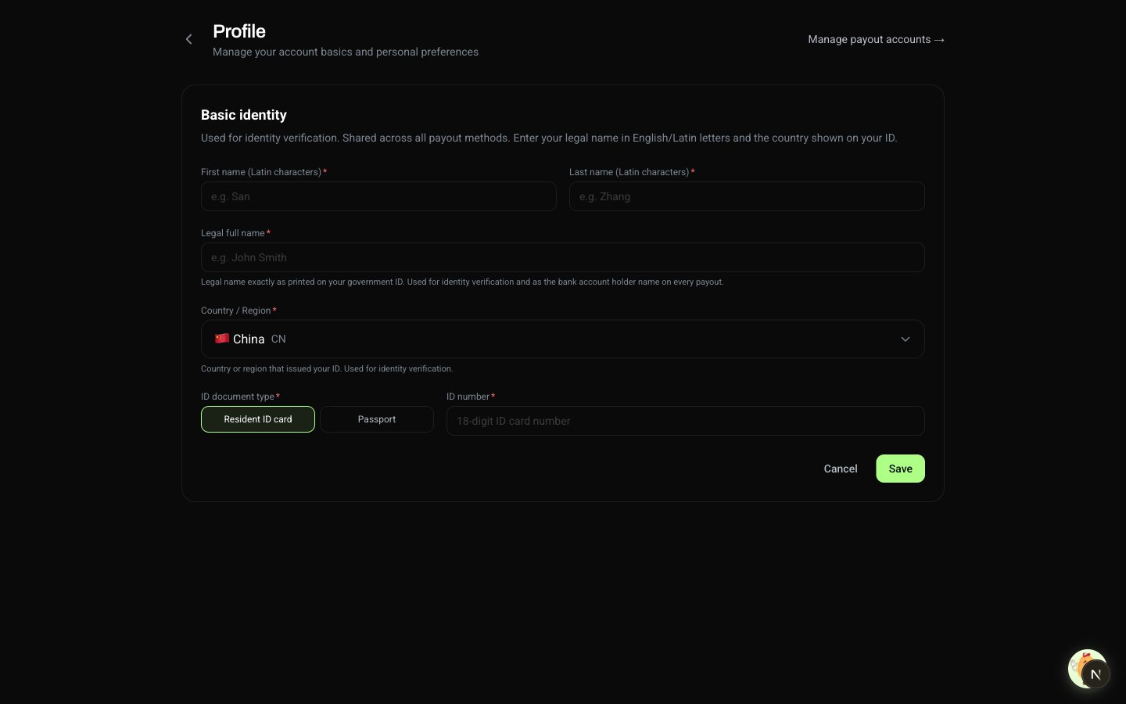The image size is (1126, 704).
Task: Click the ID number input field
Action: click(686, 421)
